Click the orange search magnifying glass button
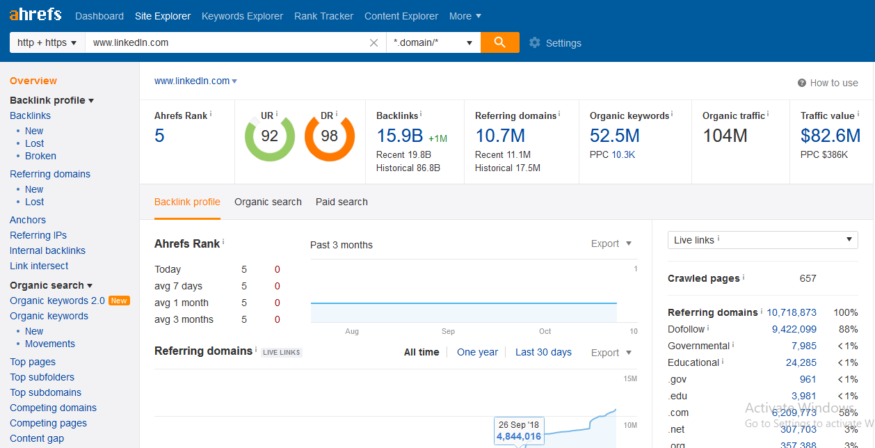 coord(499,42)
